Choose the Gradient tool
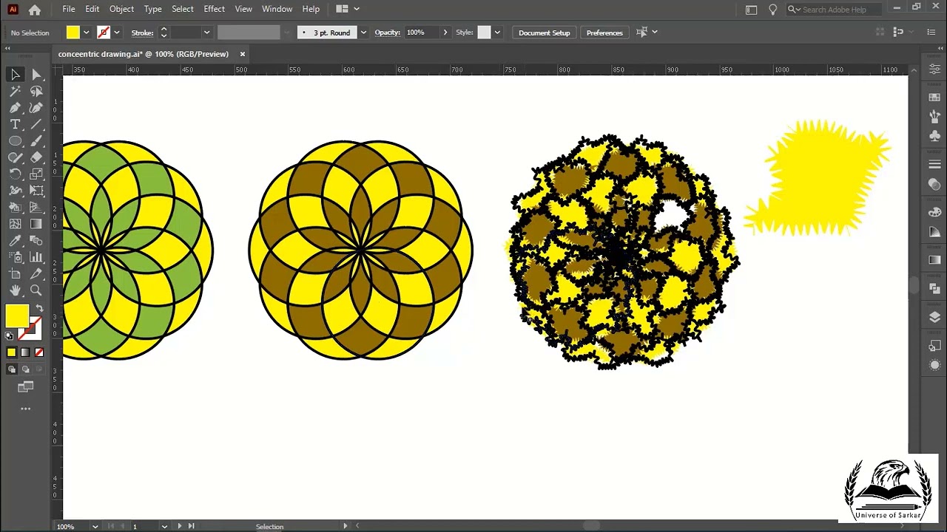947x532 pixels. 36,224
